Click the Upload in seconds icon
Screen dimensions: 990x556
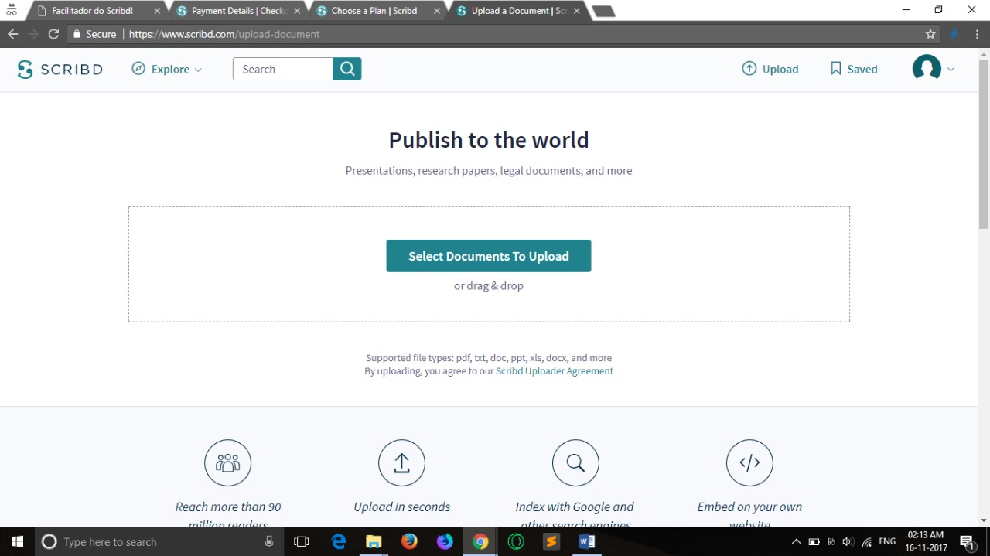(401, 462)
